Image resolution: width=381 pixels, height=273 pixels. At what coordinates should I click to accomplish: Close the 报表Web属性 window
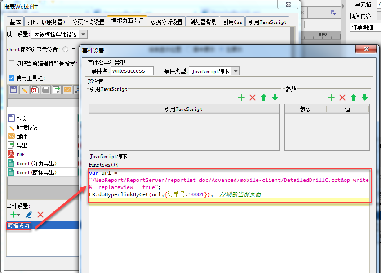[x=288, y=4]
